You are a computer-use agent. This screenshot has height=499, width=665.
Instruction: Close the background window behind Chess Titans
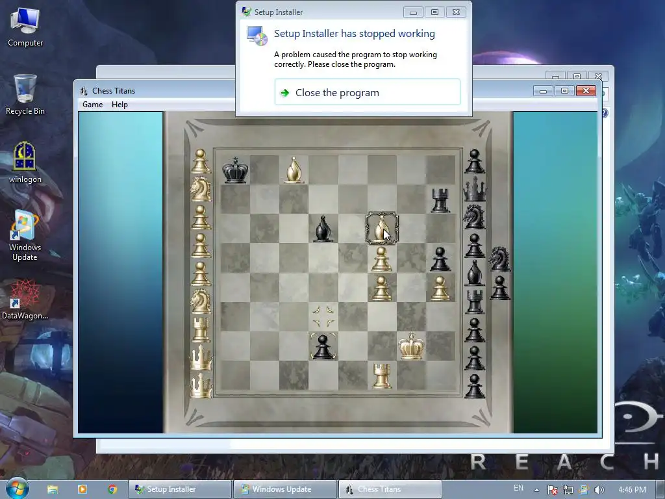pyautogui.click(x=598, y=77)
